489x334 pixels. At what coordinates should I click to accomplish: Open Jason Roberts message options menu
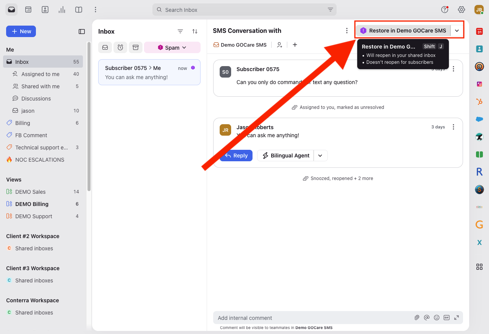453,127
